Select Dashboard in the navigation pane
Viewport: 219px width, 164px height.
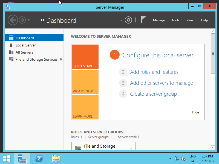[x=34, y=38]
